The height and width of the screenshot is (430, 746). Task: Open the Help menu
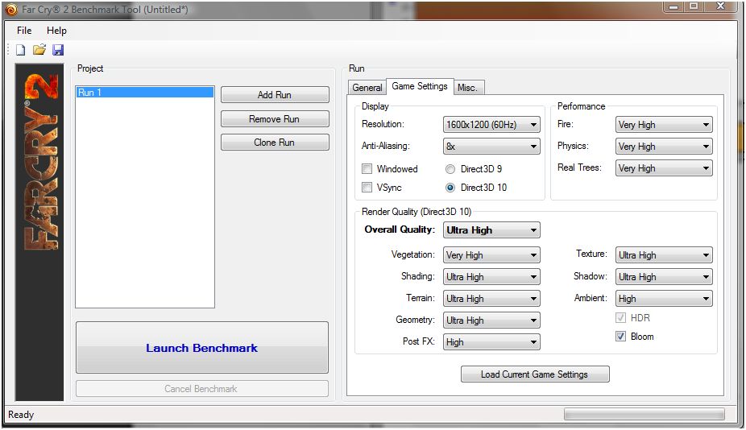(x=56, y=31)
